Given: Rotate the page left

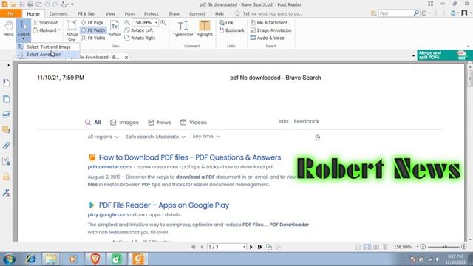Looking at the screenshot, I should (139, 30).
